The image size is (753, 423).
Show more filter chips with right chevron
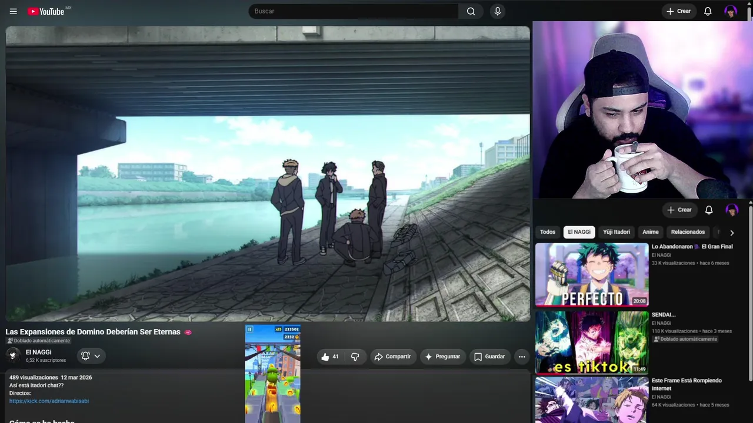click(732, 233)
